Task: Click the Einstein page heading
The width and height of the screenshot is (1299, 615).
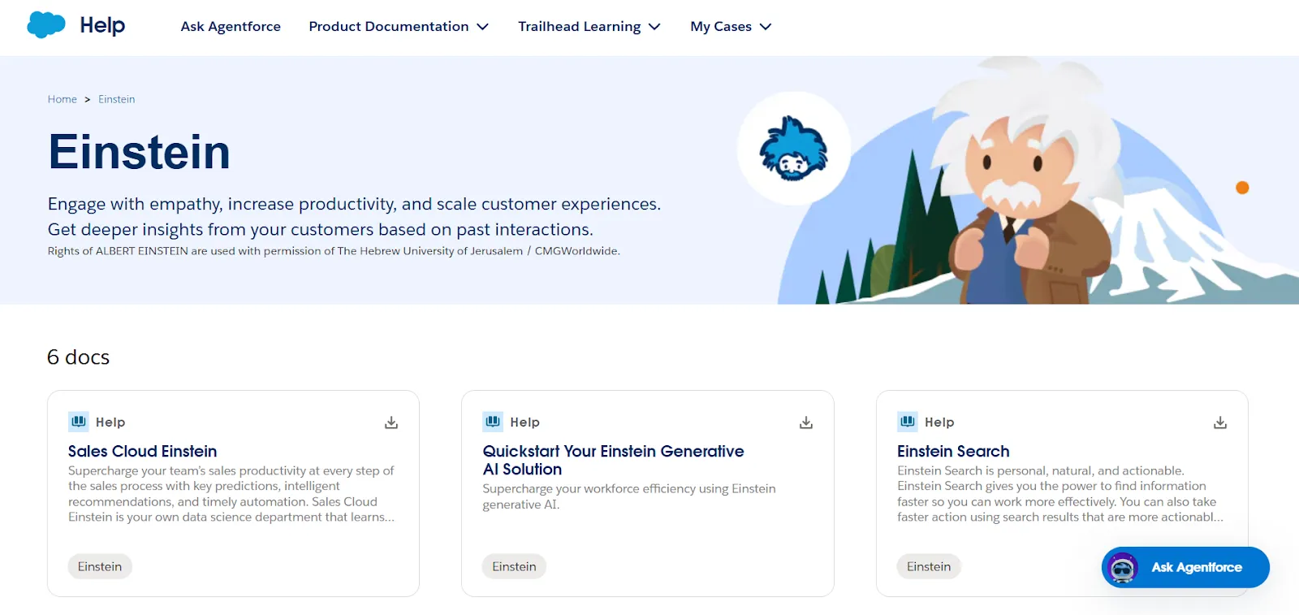Action: (x=139, y=152)
